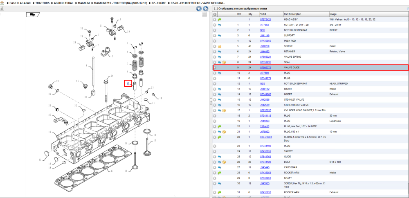Click blue arrow icon in NUT 3/8 row
Image resolution: width=409 pixels, height=198 pixels.
219,25
